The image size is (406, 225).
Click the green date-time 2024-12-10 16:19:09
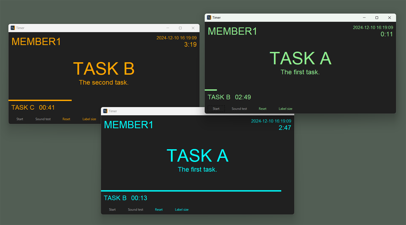pos(373,27)
